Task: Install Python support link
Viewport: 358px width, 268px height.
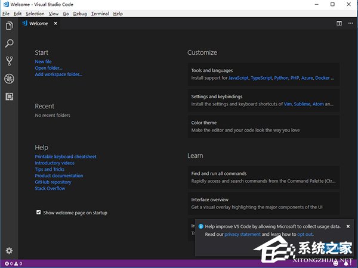Action: [x=281, y=78]
